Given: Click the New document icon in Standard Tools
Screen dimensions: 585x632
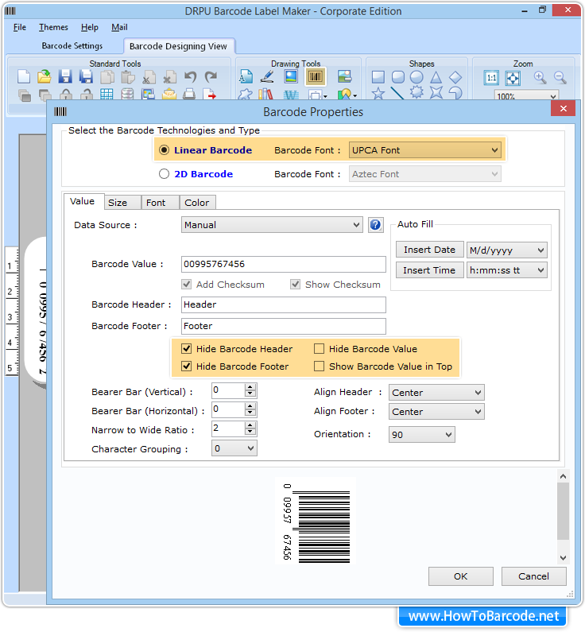Looking at the screenshot, I should [x=24, y=76].
